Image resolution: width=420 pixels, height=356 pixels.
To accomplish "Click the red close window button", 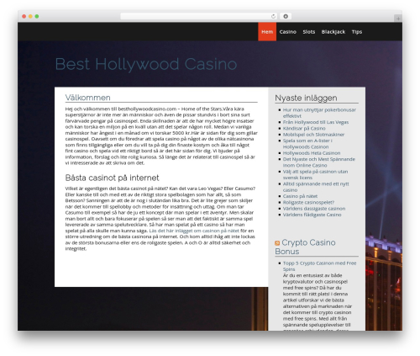I will tap(24, 16).
